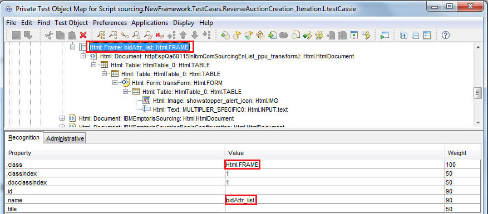This screenshot has width=488, height=214.
Task: Click the blue question mark Help icon
Action: [445, 35]
